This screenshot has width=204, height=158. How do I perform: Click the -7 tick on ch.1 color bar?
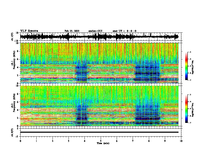pyautogui.click(x=190, y=80)
